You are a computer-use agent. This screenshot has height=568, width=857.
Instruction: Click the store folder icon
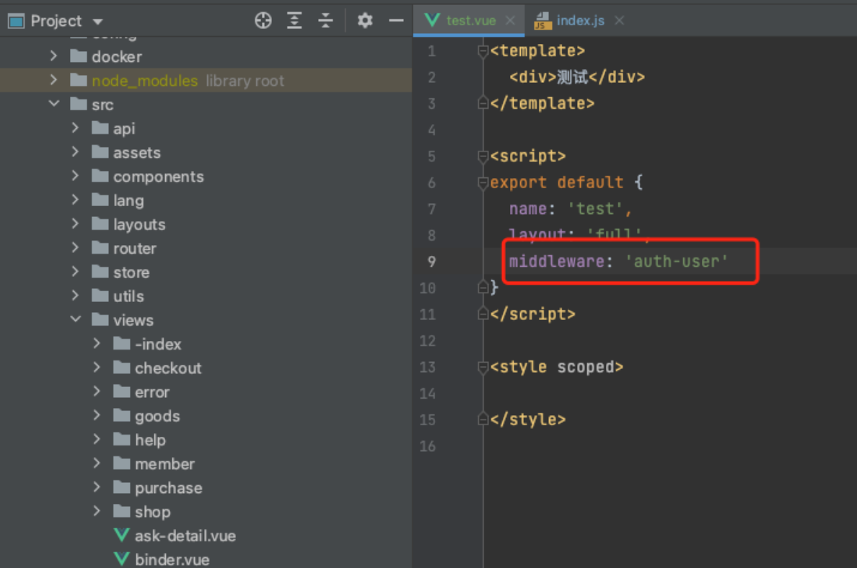[100, 272]
